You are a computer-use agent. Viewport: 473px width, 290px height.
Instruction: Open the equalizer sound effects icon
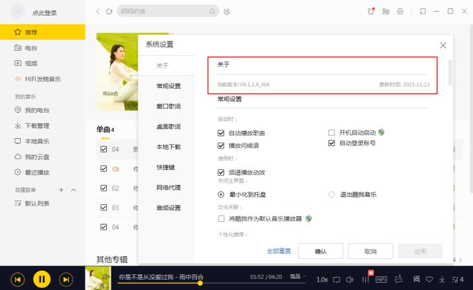pyautogui.click(x=365, y=280)
